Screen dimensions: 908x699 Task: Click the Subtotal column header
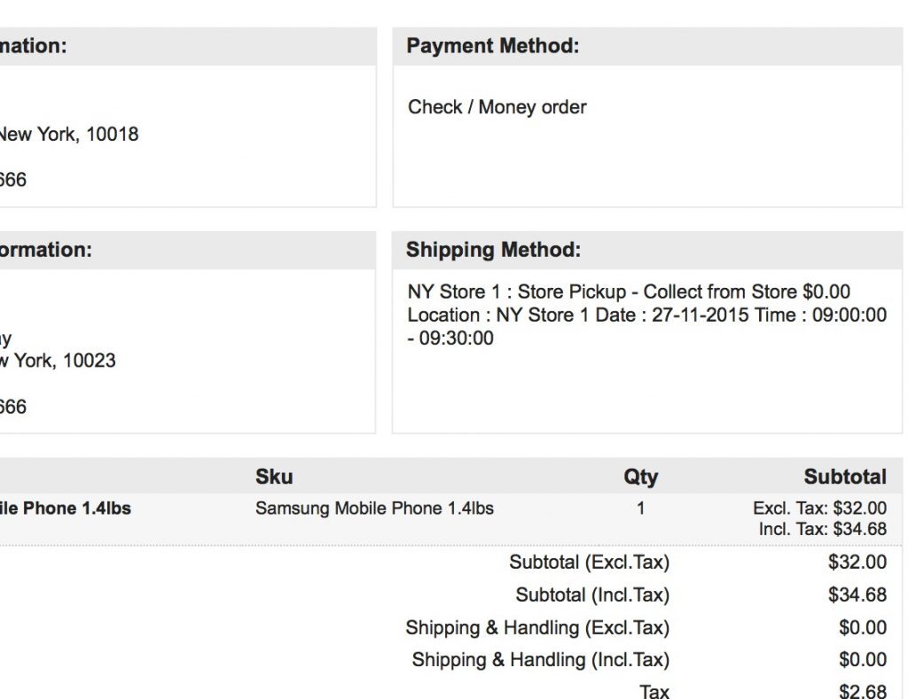coord(844,477)
